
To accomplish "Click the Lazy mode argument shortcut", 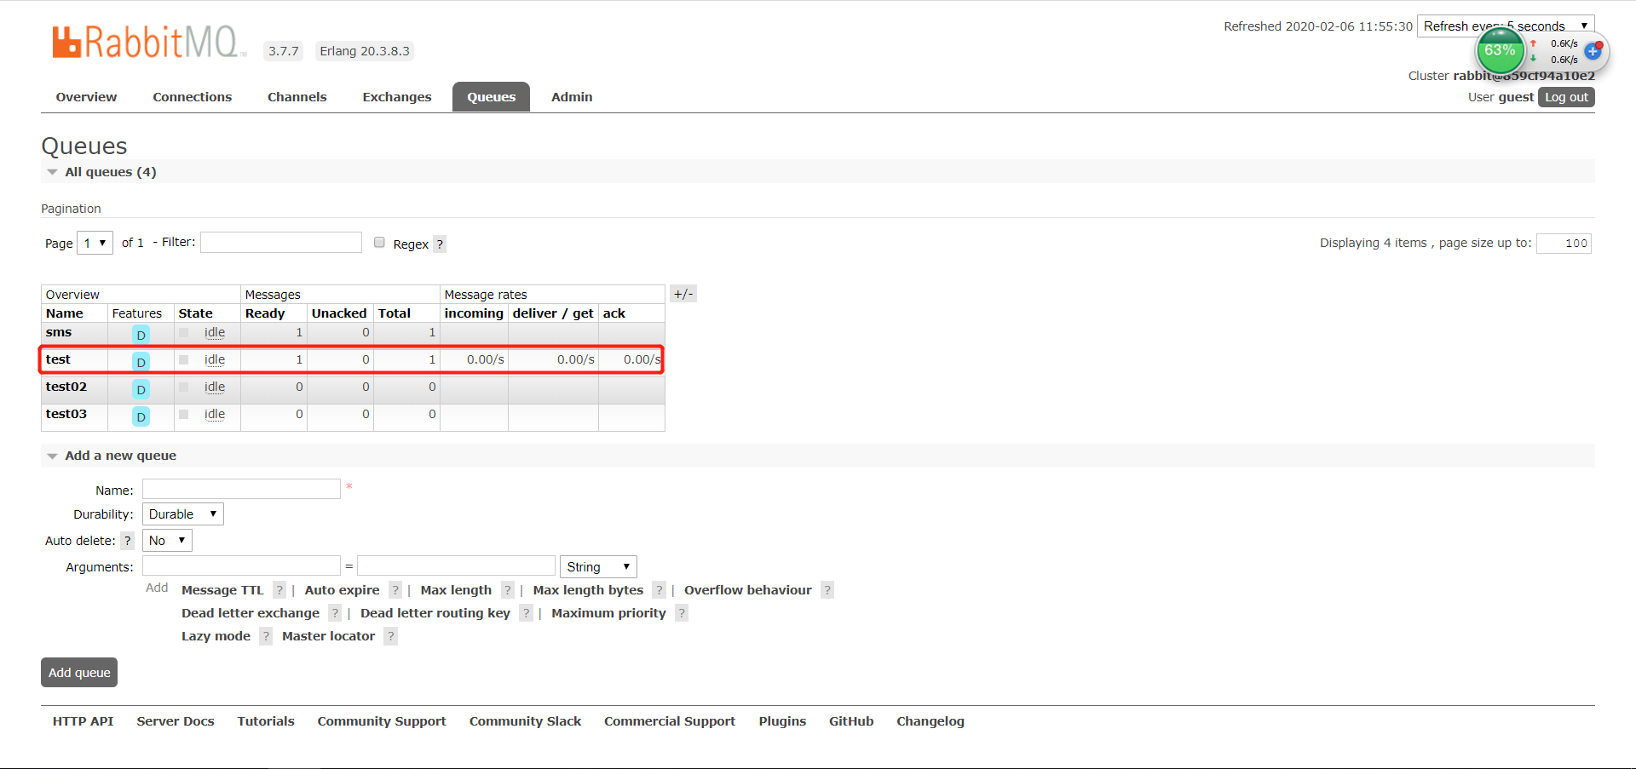I will [216, 636].
